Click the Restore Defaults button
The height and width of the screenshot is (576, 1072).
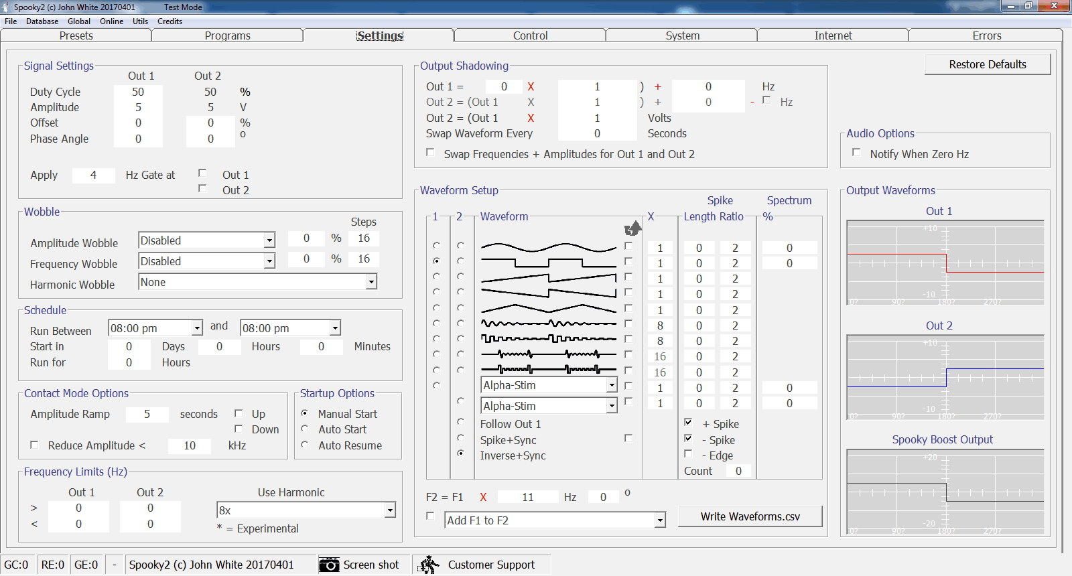click(987, 64)
